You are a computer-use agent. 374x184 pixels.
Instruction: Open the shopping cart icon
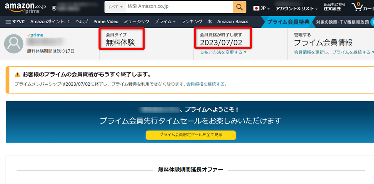[x=357, y=7]
